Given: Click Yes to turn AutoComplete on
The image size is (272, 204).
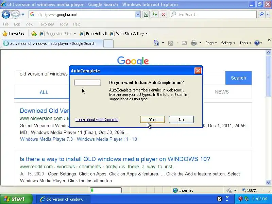Looking at the screenshot, I should coord(152,120).
